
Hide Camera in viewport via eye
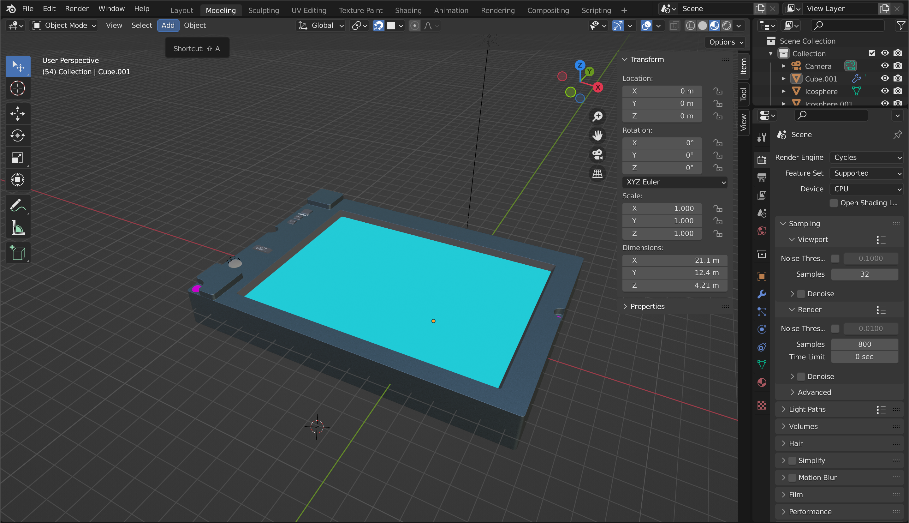(885, 66)
